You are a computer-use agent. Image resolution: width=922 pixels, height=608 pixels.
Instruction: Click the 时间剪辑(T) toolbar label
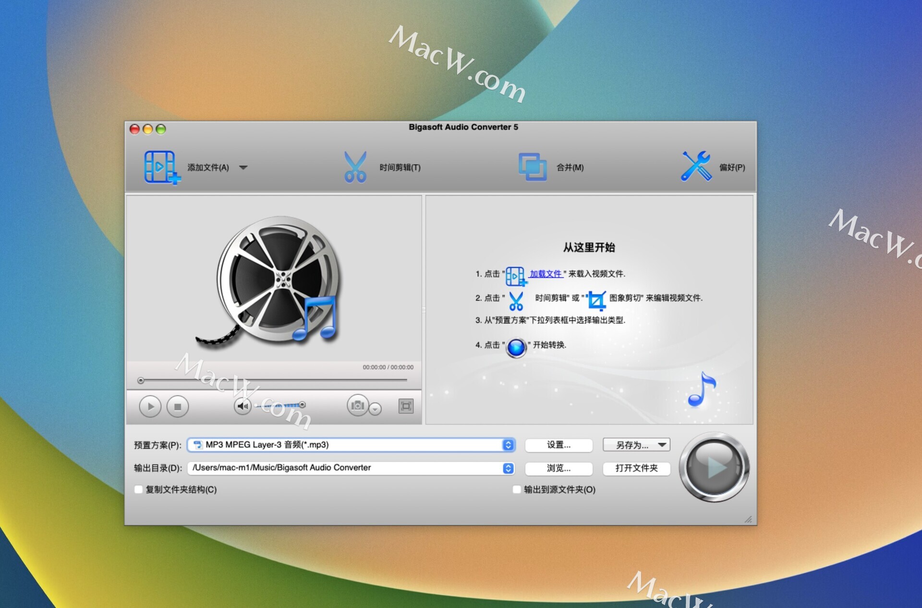pyautogui.click(x=400, y=167)
